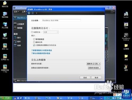Click the 移动 Internet status item
The image size is (132, 100).
20,81
